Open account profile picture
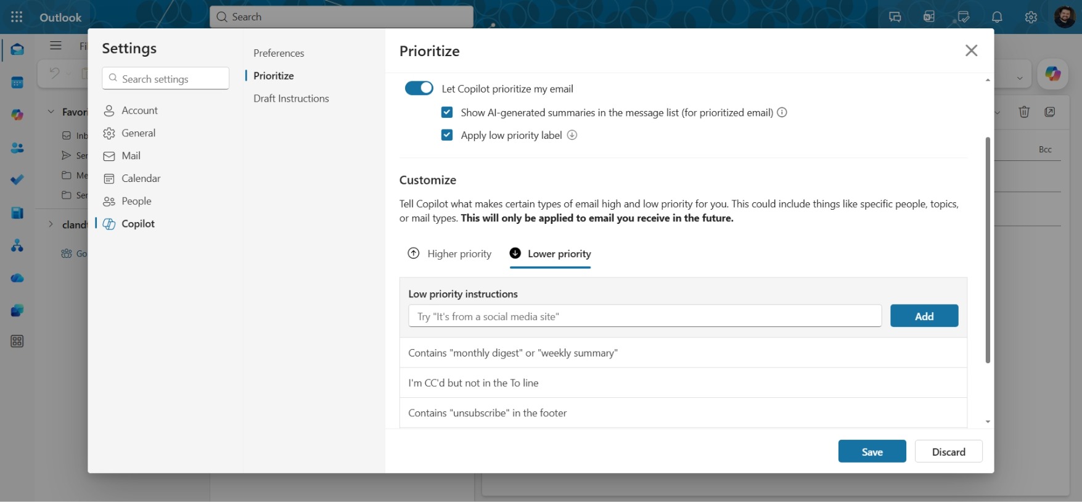The width and height of the screenshot is (1082, 502). tap(1065, 17)
